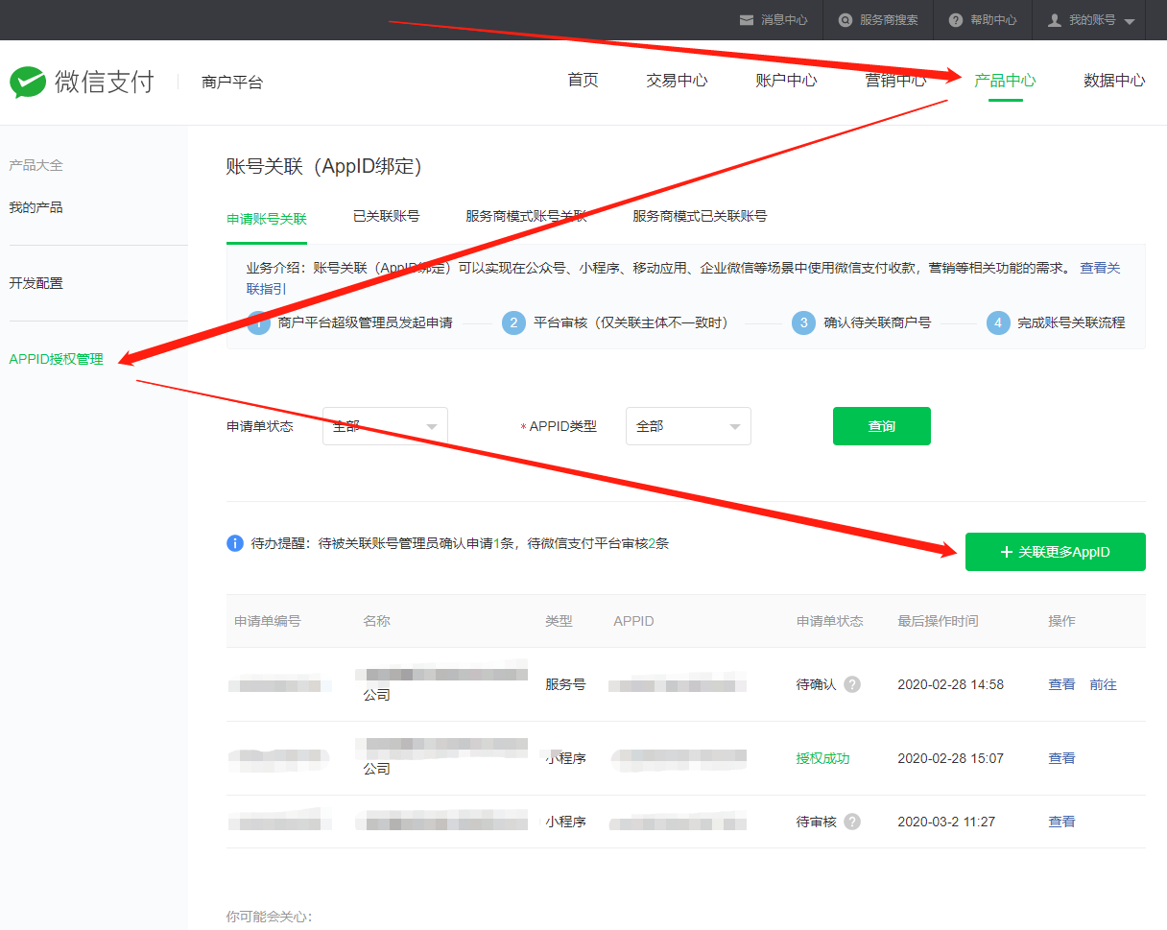Viewport: 1167px width, 930px height.
Task: Click help icon next to 待确认 status
Action: 852,684
